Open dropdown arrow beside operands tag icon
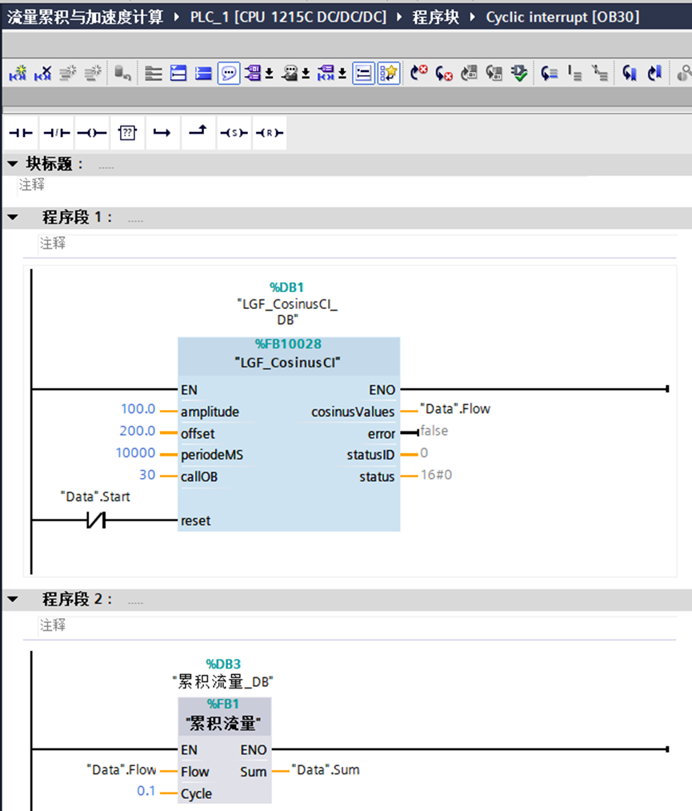The width and height of the screenshot is (692, 811). (x=270, y=74)
